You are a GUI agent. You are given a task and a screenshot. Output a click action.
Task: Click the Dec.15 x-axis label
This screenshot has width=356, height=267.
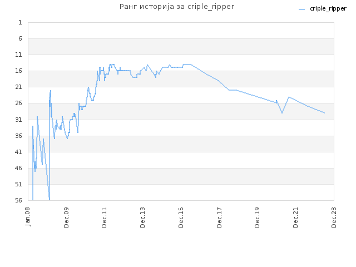181,217
